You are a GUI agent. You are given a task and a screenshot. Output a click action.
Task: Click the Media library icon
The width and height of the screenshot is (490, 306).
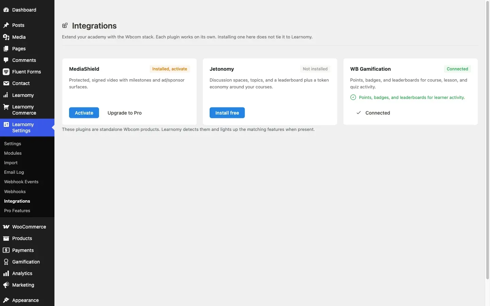tap(6, 37)
